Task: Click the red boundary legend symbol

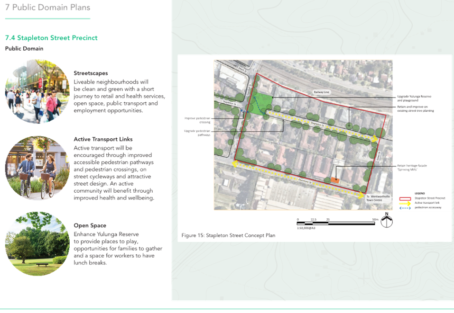Action: point(406,199)
